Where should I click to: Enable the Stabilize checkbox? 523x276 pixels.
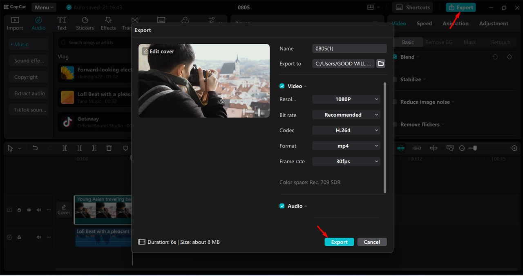click(395, 80)
